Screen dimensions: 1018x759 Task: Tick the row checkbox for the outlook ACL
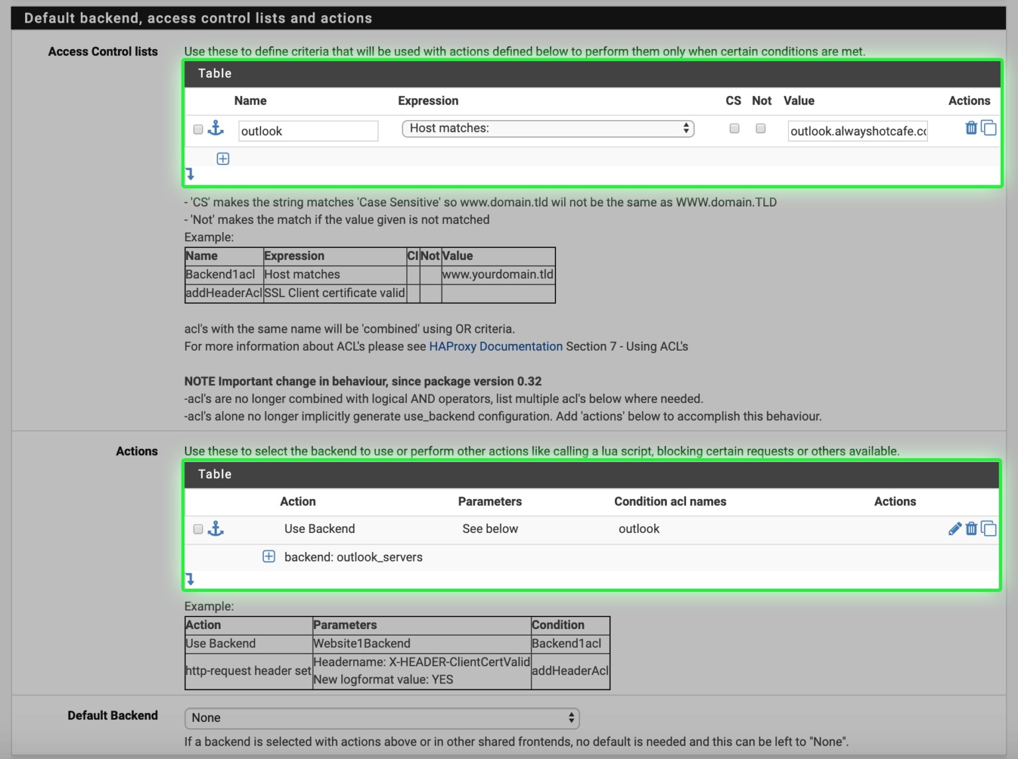click(x=198, y=129)
